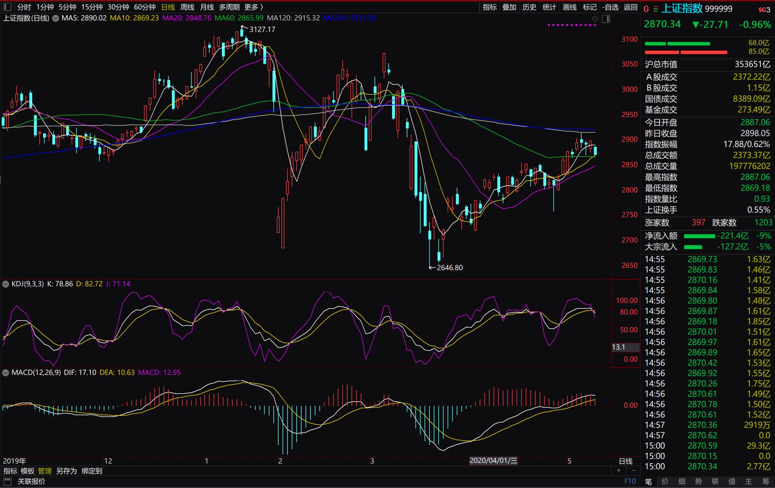The image size is (775, 488).
Task: Click the 沪总市值 353651亿 row
Action: 707,64
